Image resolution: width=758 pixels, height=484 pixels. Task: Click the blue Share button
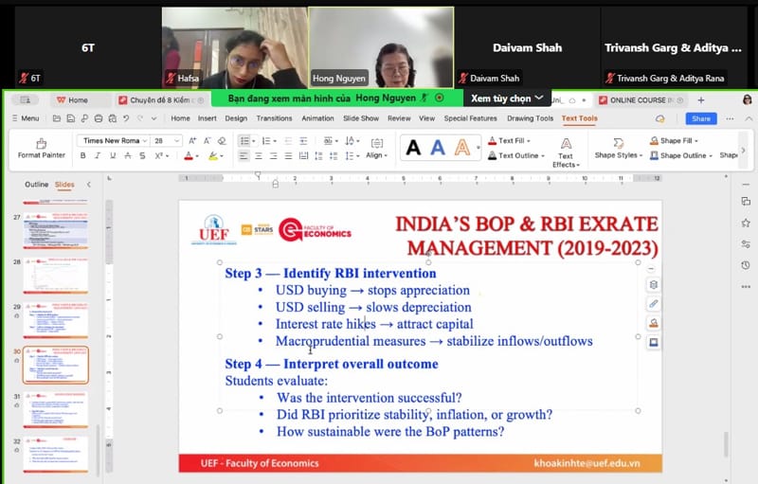701,118
